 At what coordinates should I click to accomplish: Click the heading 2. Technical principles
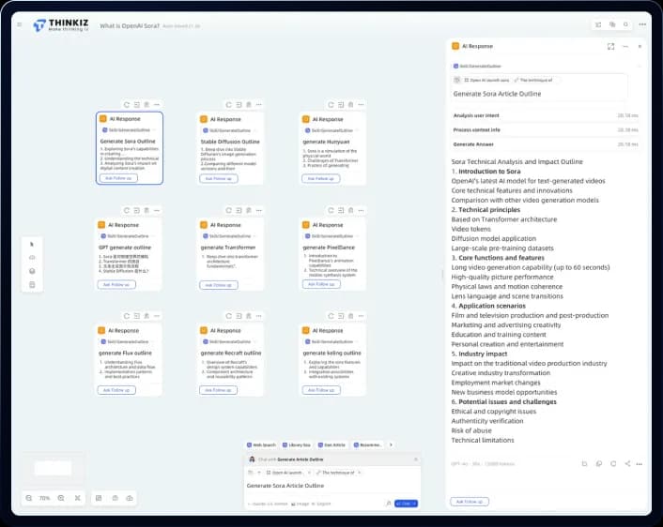tap(486, 210)
